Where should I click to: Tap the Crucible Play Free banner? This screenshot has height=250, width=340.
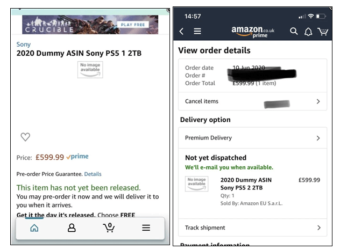[x=90, y=25]
